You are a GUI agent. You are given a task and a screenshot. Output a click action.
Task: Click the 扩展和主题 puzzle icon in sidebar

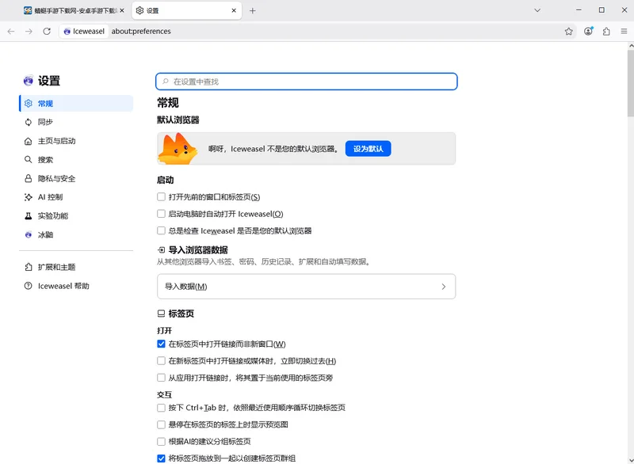coord(29,267)
